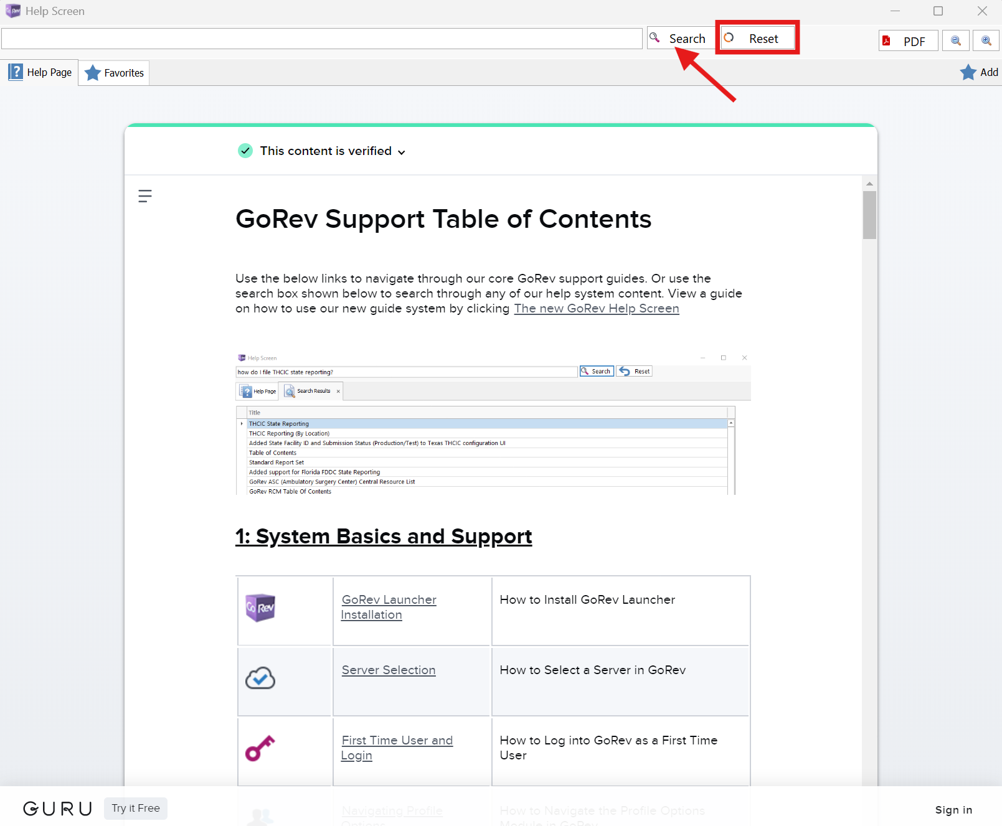Click the 'GoRev Support Table of Contents' title
This screenshot has width=1002, height=826.
point(443,219)
